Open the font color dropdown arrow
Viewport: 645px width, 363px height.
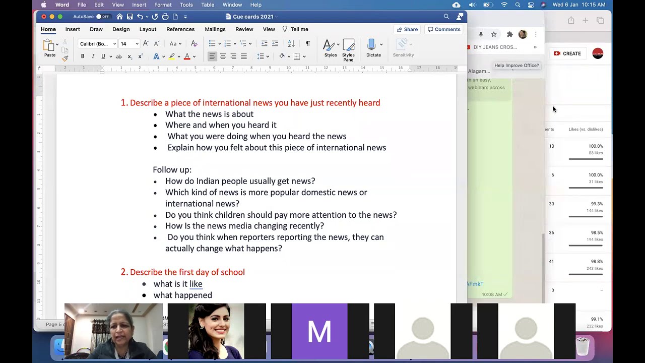(x=194, y=56)
